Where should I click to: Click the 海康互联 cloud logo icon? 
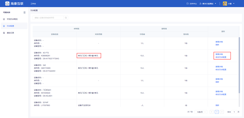[x=7, y=4]
